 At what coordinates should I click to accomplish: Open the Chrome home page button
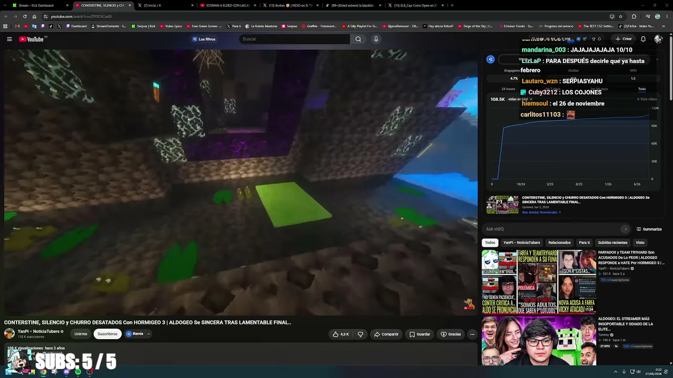[34, 16]
